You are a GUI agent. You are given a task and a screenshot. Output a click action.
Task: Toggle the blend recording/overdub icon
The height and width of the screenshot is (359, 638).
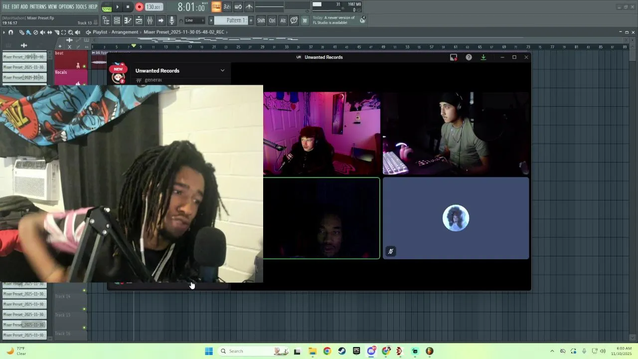[x=249, y=6]
